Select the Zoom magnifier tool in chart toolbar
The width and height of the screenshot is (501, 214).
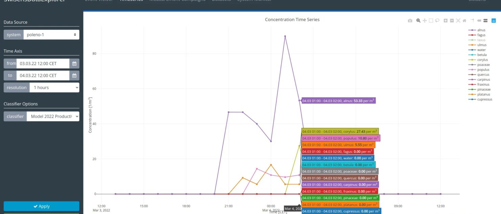[x=419, y=21]
